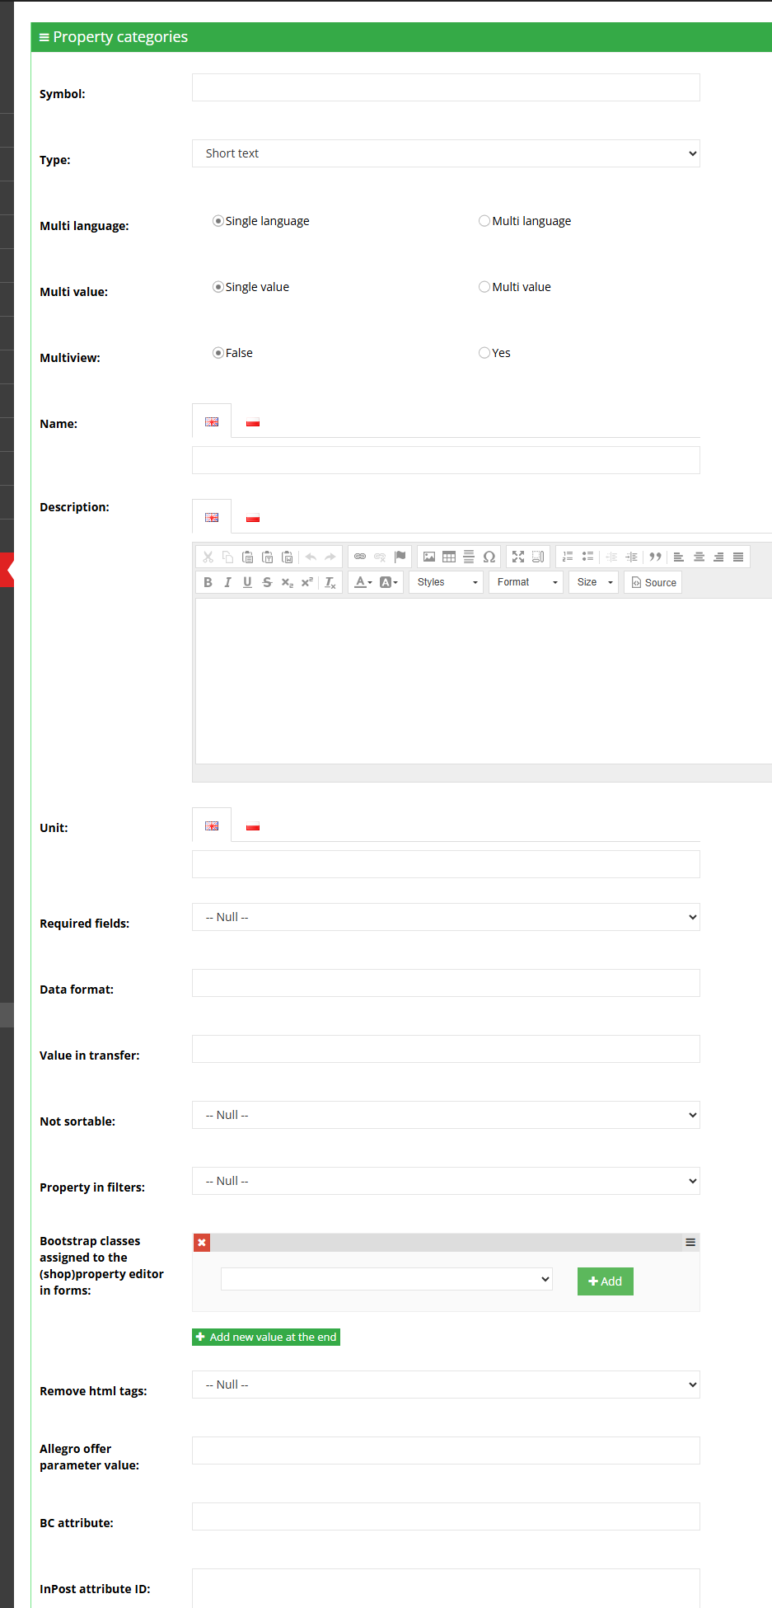
Task: Insert an anchor with flag icon
Action: (400, 557)
